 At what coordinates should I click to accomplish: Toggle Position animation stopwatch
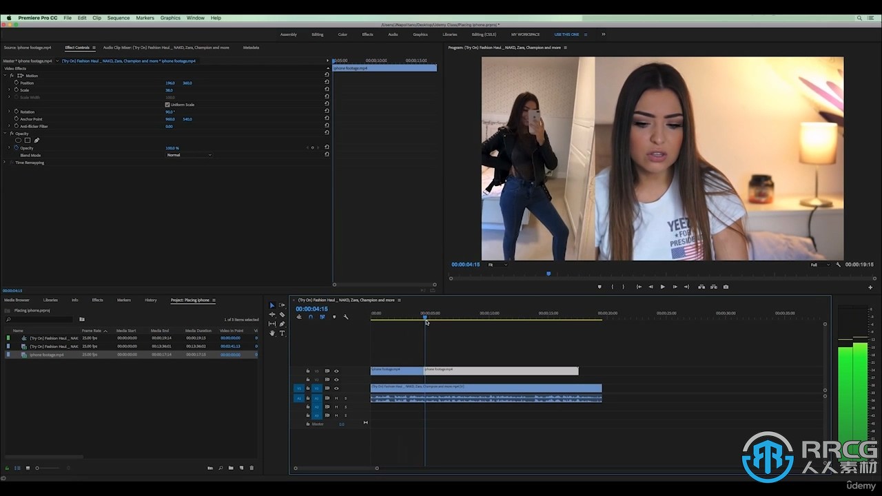16,83
